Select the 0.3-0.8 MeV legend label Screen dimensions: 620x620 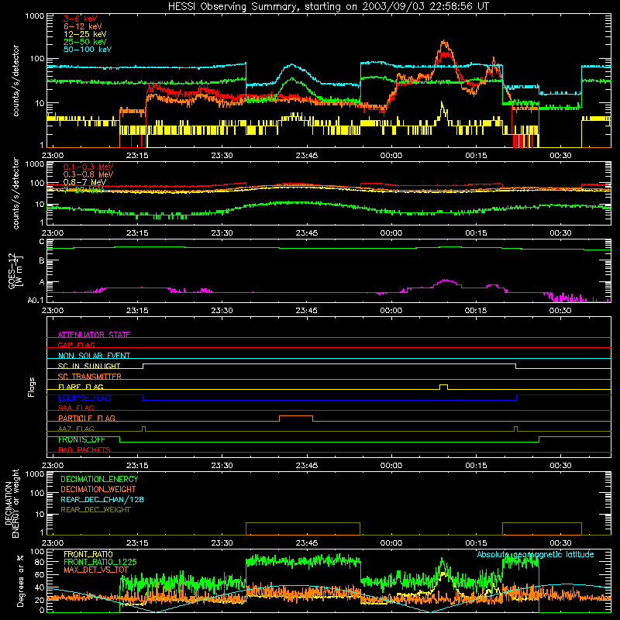click(x=88, y=174)
